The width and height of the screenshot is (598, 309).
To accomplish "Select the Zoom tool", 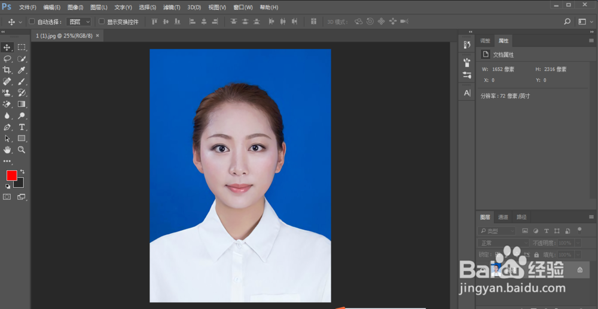I will pyautogui.click(x=22, y=150).
